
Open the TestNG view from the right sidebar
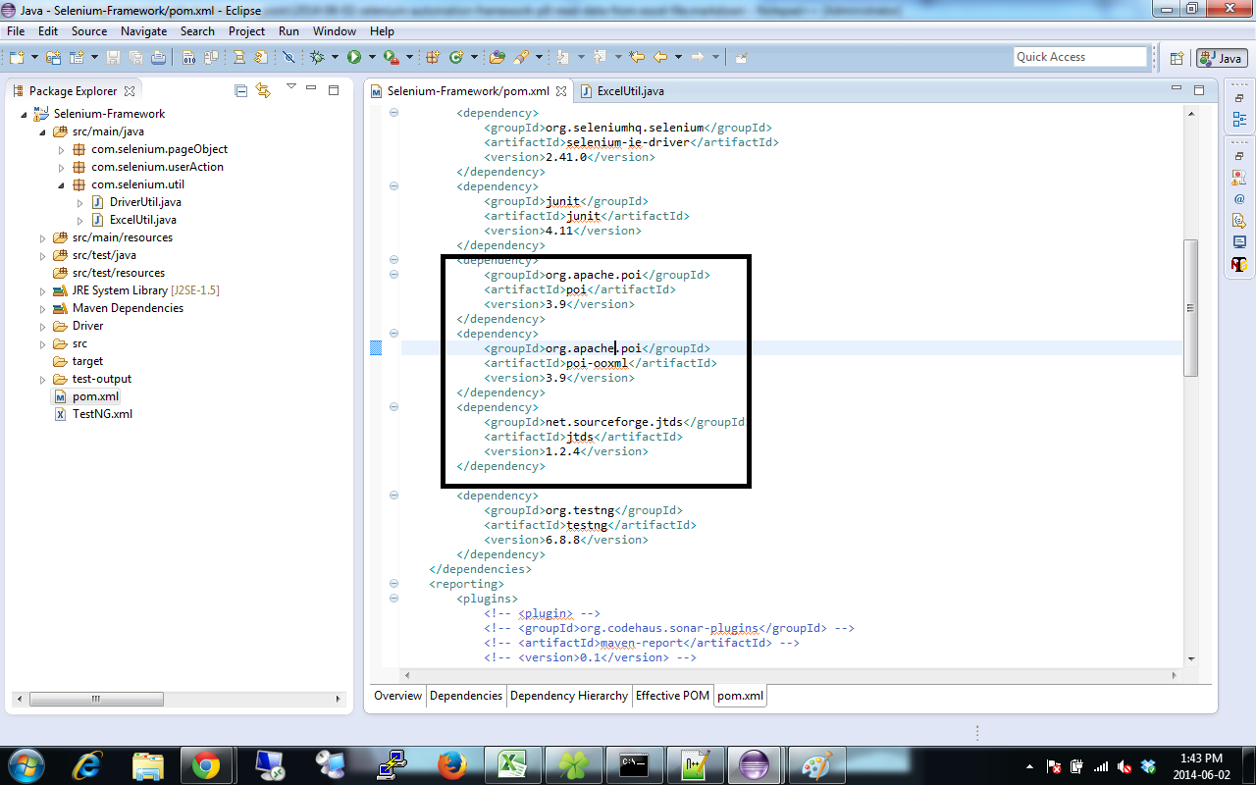1239,261
